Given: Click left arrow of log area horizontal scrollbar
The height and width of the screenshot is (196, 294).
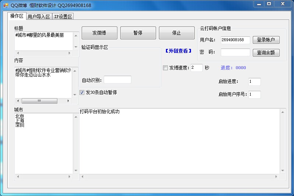Looking at the screenshot, I should tap(82, 177).
